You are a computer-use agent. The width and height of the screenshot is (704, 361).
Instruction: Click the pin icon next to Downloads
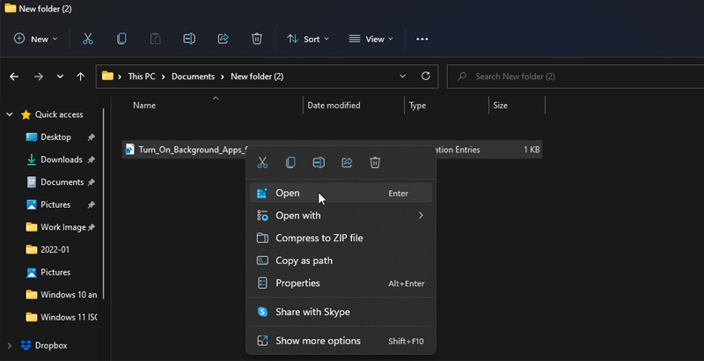92,160
